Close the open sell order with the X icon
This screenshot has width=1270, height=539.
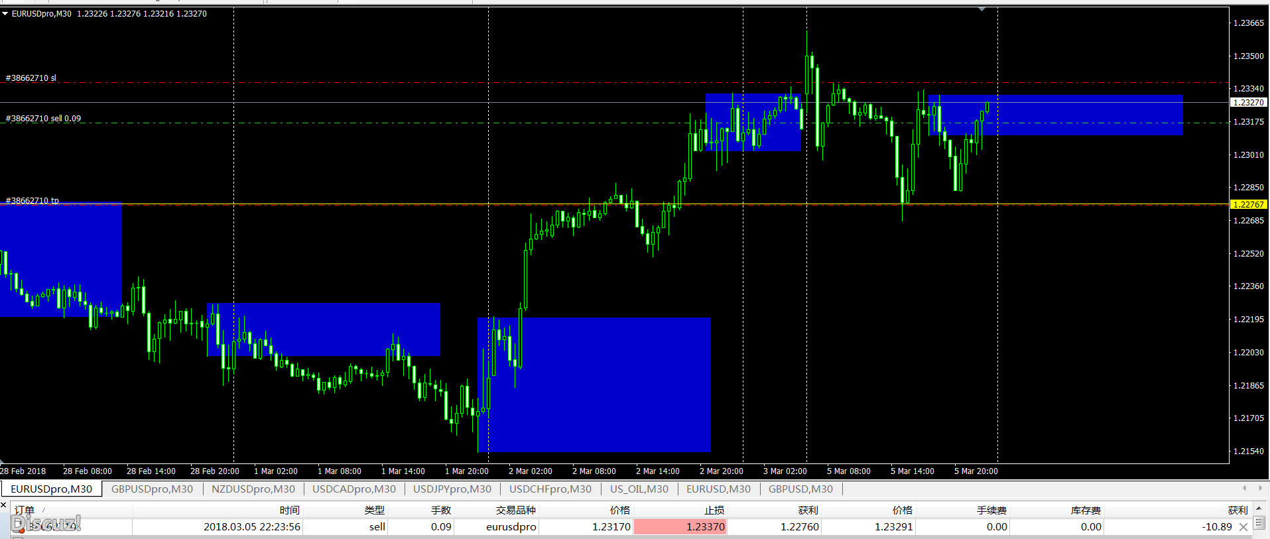pyautogui.click(x=1243, y=527)
